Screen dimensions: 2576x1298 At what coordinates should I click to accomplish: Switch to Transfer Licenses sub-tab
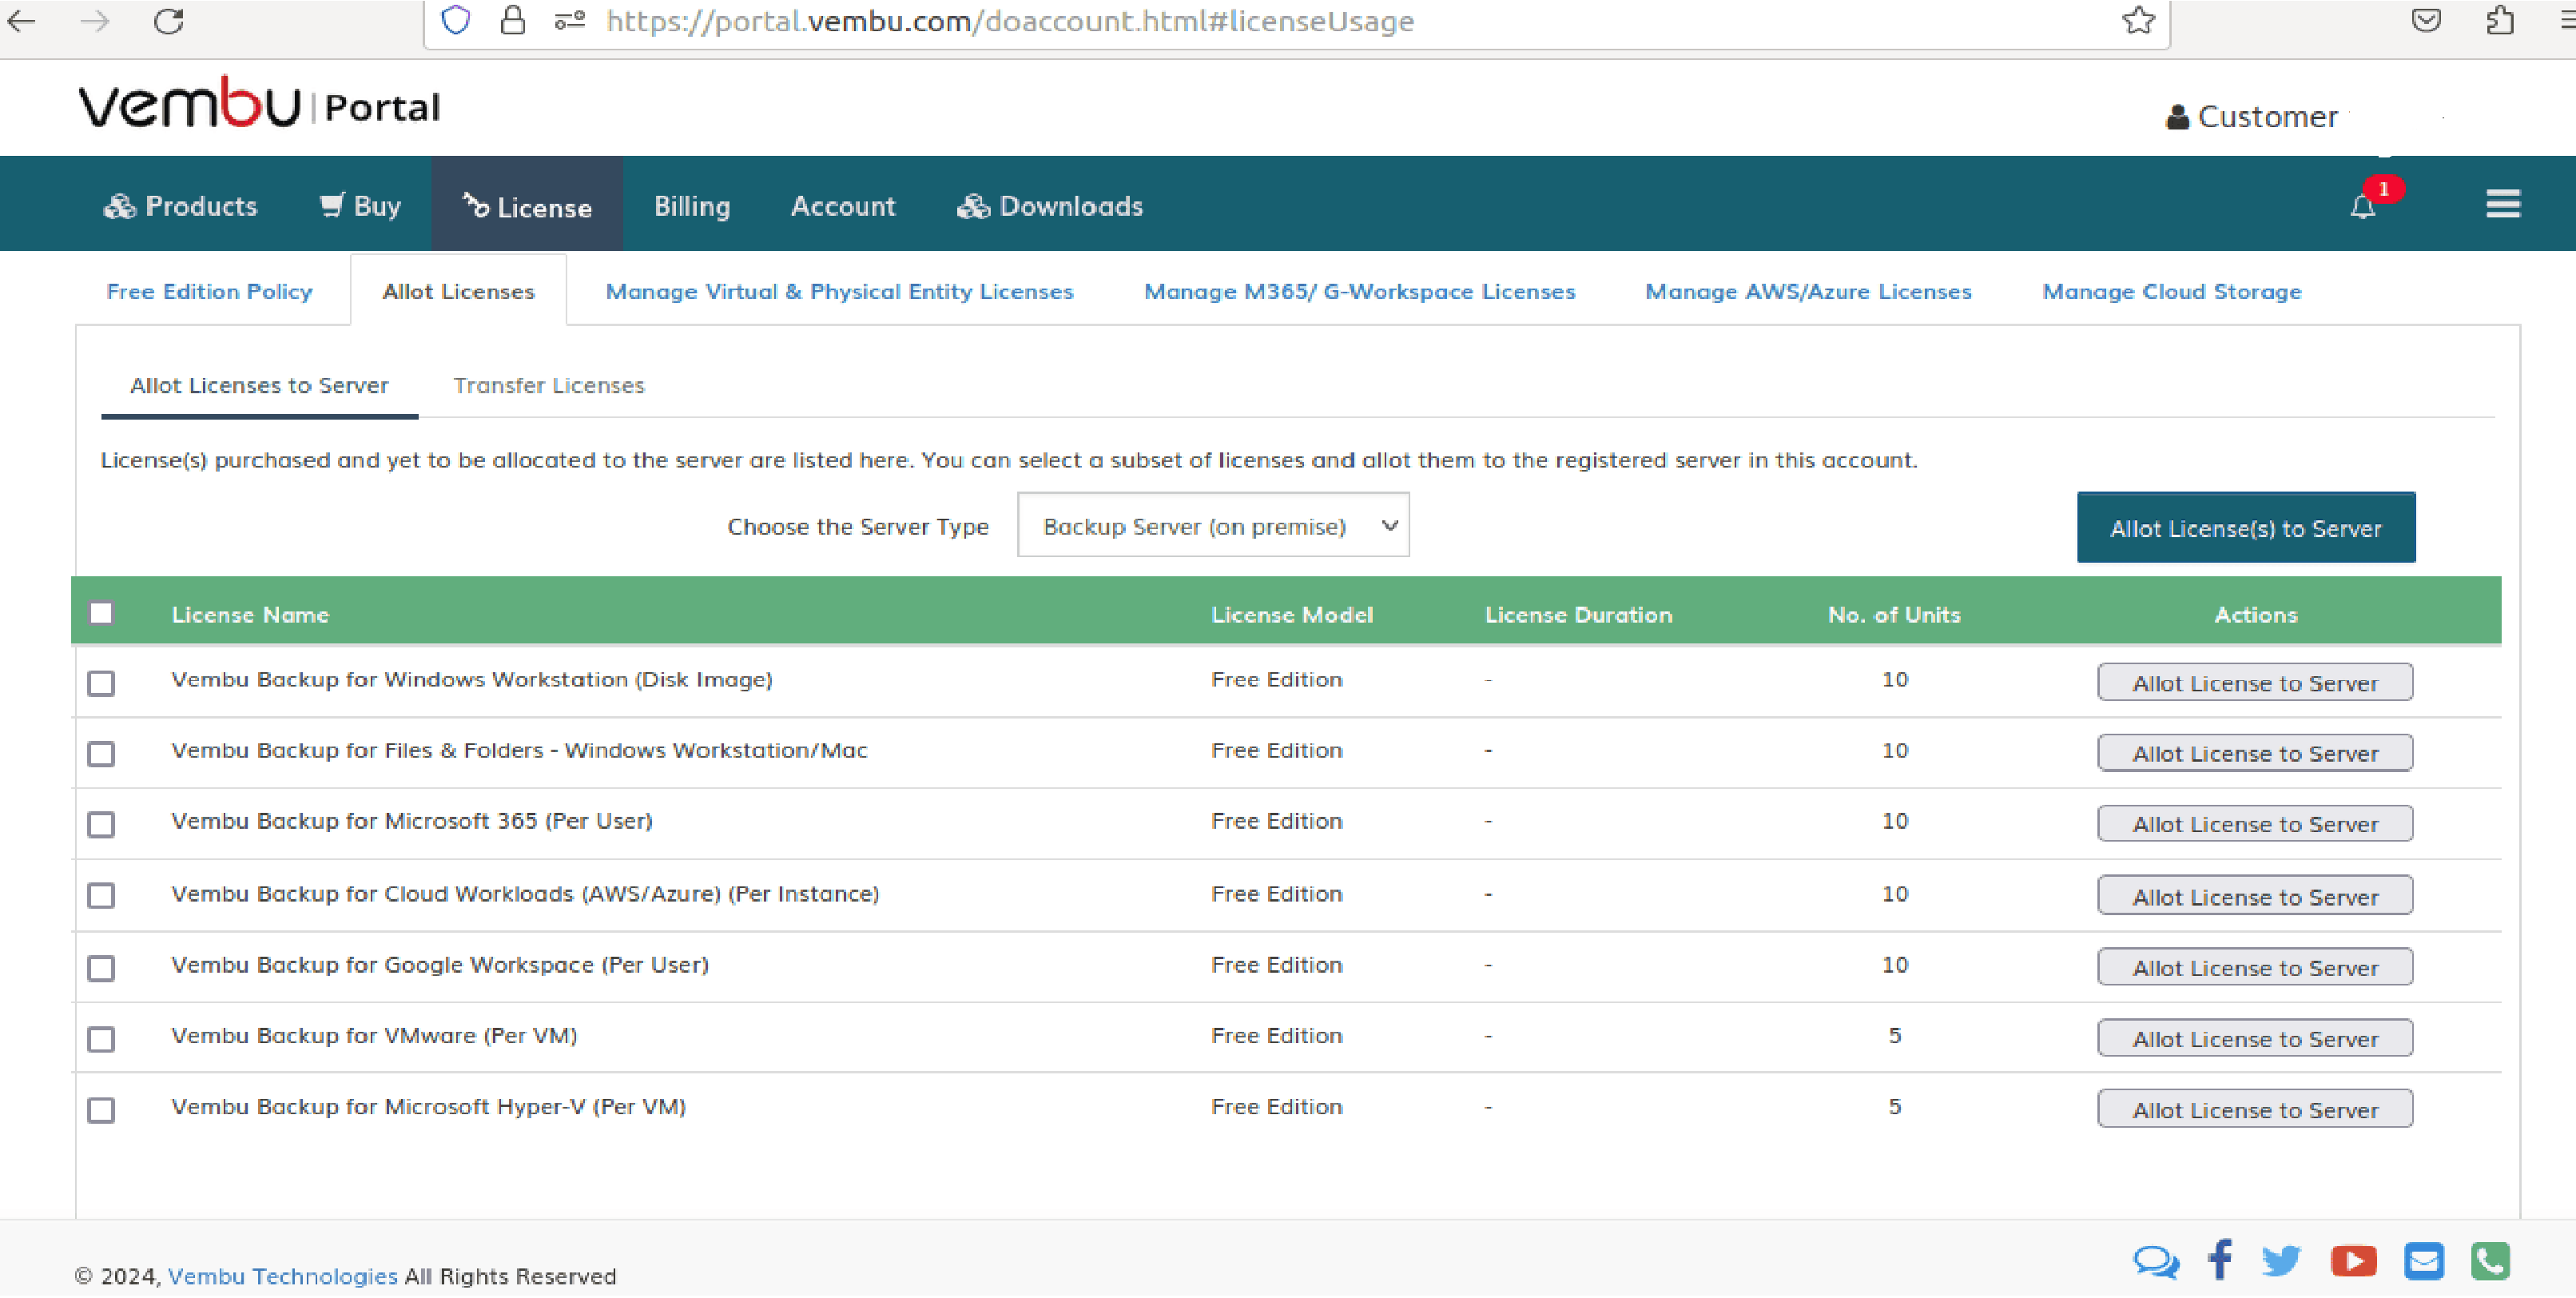click(549, 385)
